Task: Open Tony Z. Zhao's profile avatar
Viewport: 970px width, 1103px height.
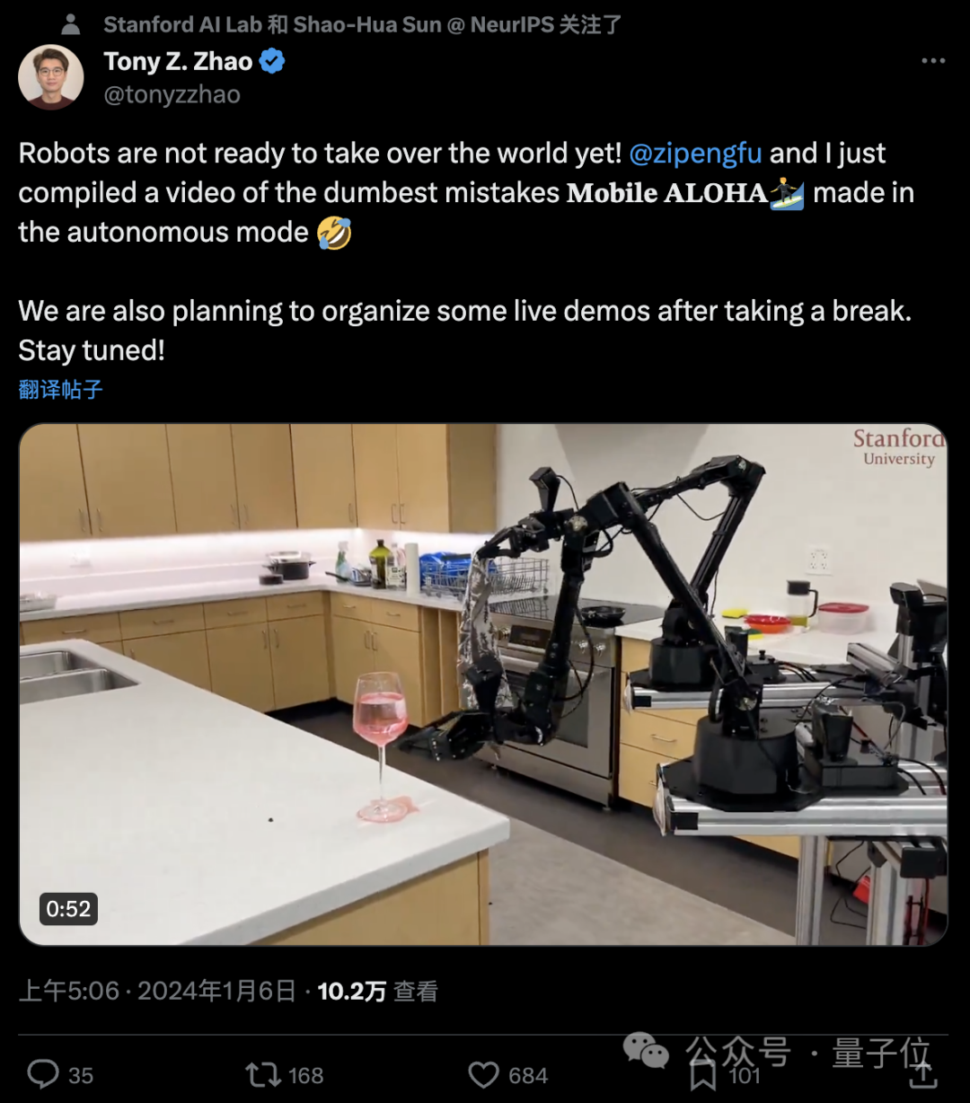Action: point(51,76)
